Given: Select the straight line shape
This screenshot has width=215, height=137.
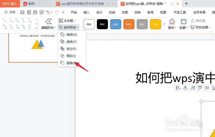Looking at the screenshot, I should 5,21.
